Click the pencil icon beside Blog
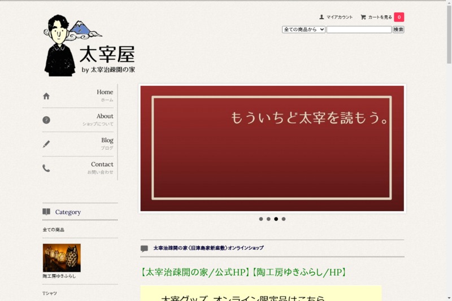 pyautogui.click(x=46, y=144)
